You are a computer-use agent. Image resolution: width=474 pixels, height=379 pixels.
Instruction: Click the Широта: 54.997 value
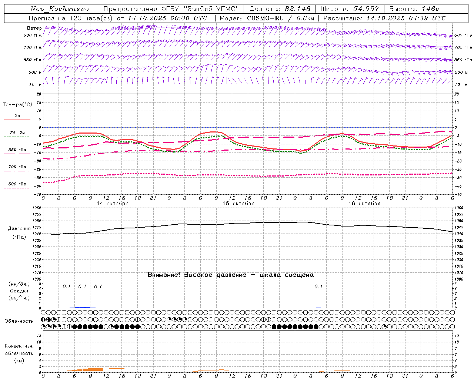pos(350,9)
